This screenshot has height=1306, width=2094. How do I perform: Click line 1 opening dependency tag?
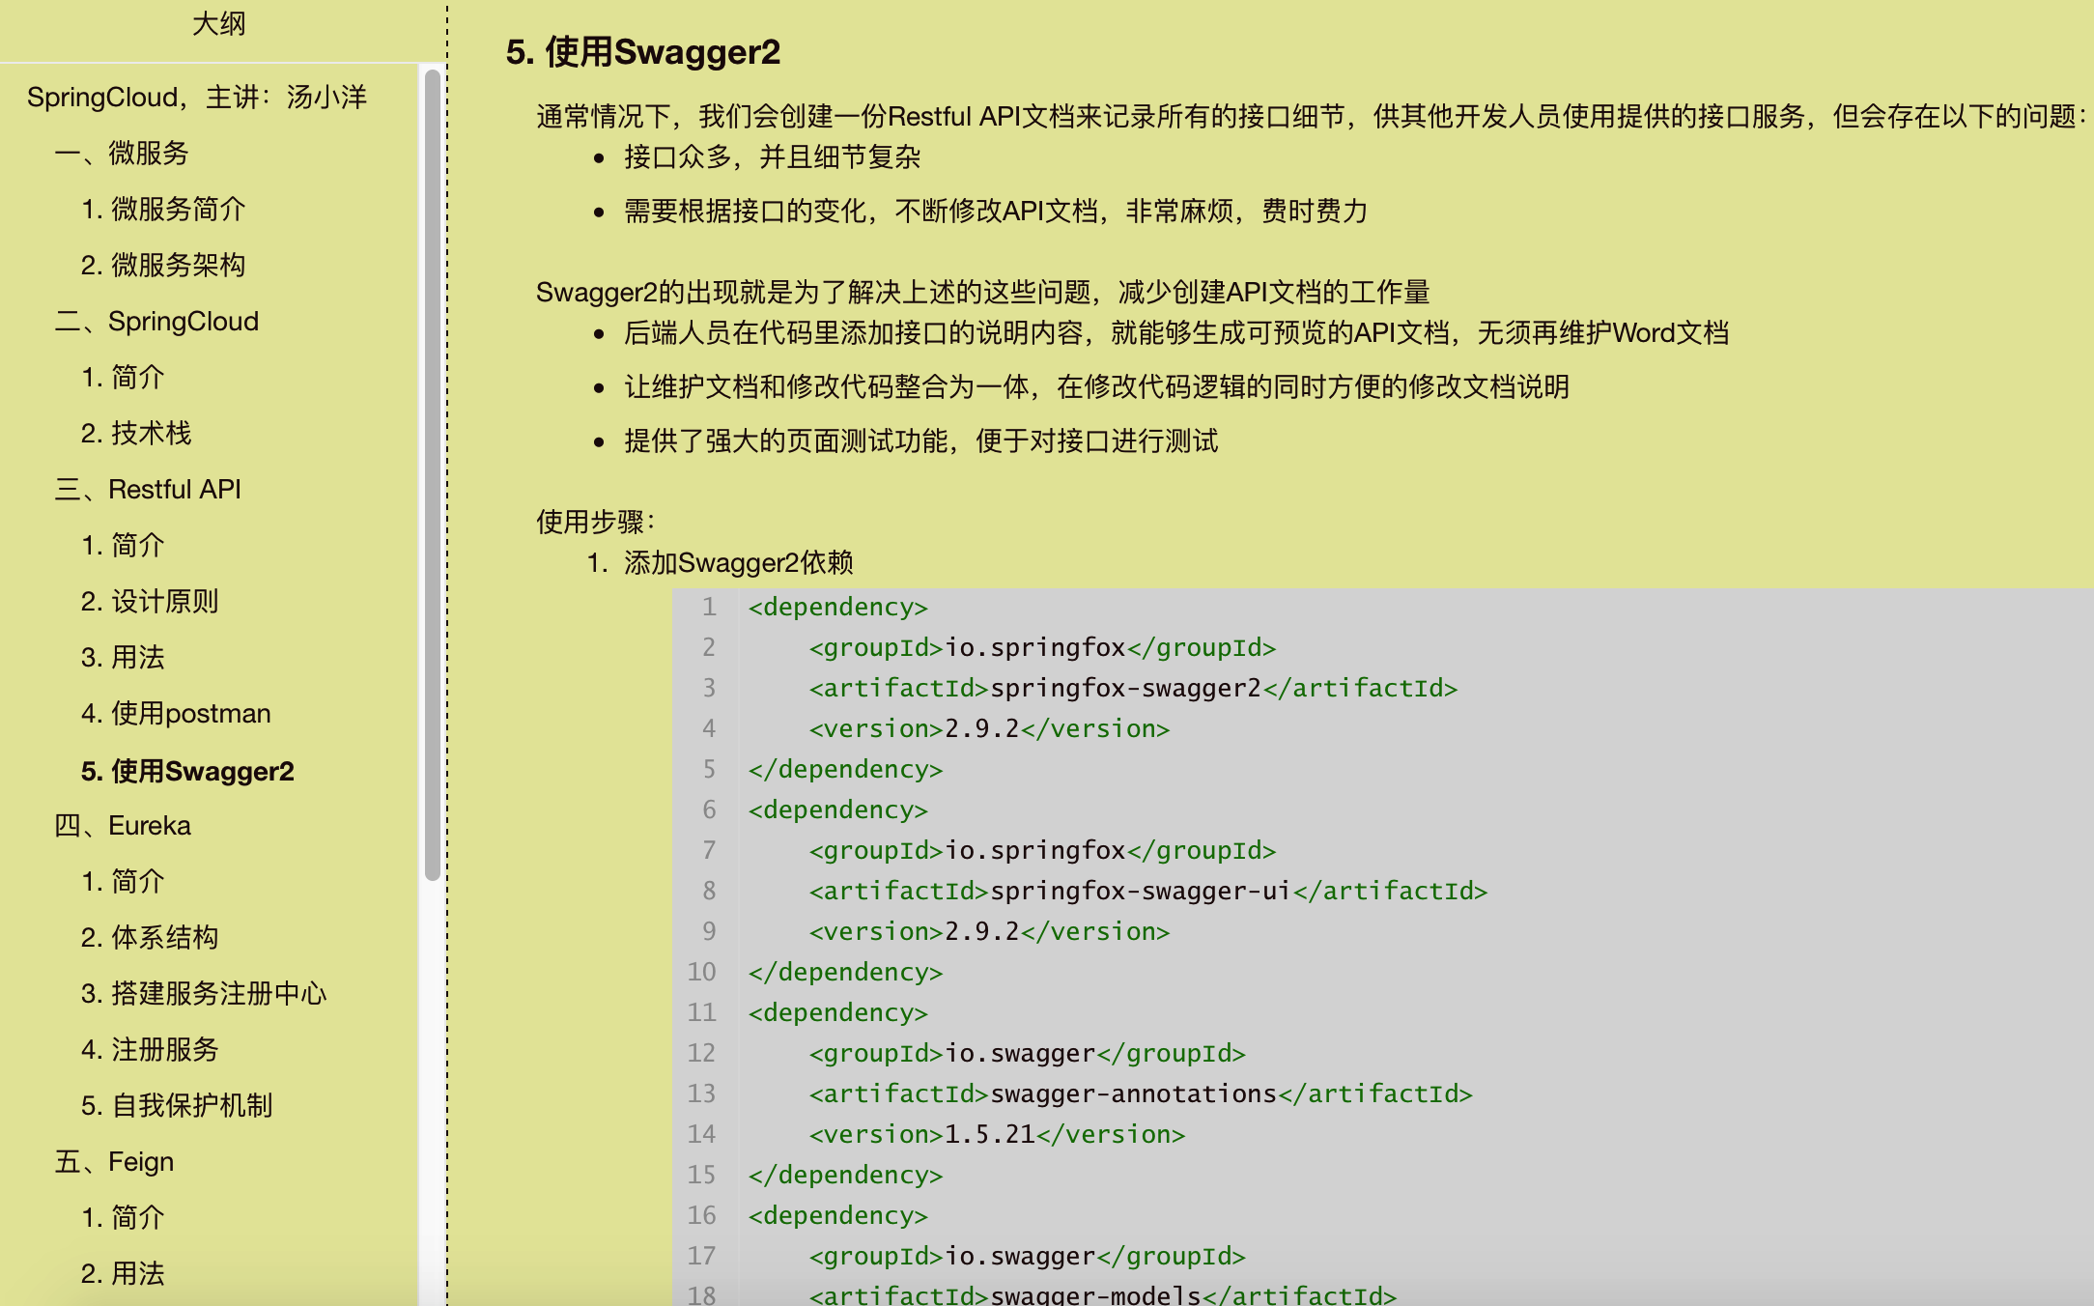click(837, 608)
